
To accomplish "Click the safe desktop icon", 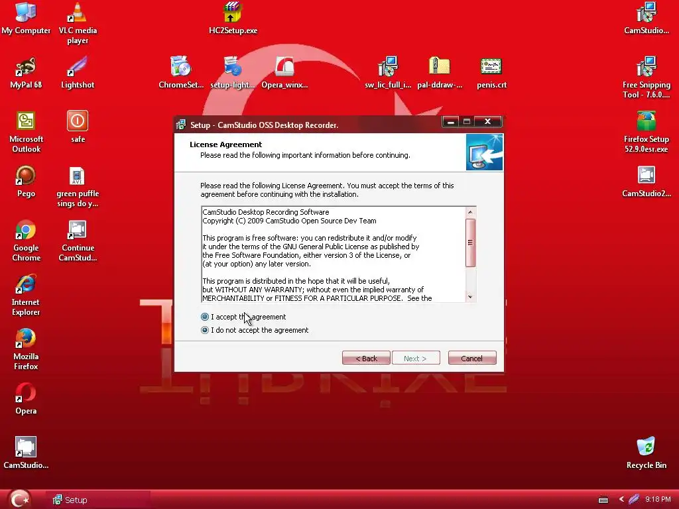I will pyautogui.click(x=78, y=127).
